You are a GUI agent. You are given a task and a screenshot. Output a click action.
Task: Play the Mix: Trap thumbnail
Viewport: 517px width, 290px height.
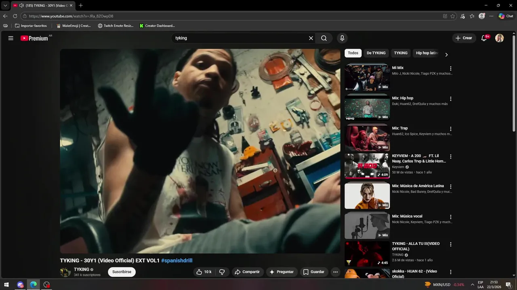[x=367, y=138]
